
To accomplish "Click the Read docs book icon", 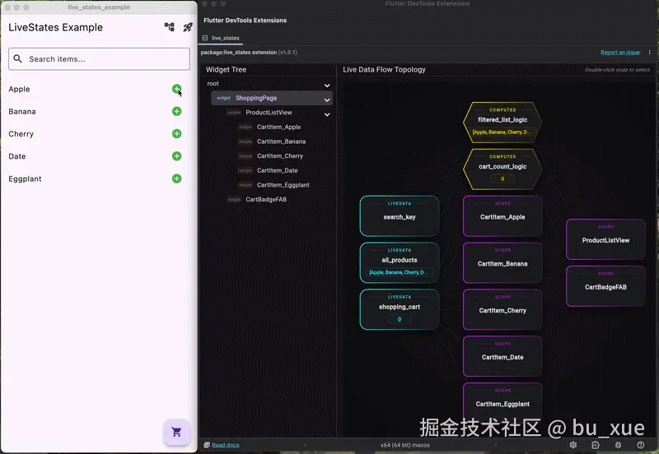I will click(207, 445).
